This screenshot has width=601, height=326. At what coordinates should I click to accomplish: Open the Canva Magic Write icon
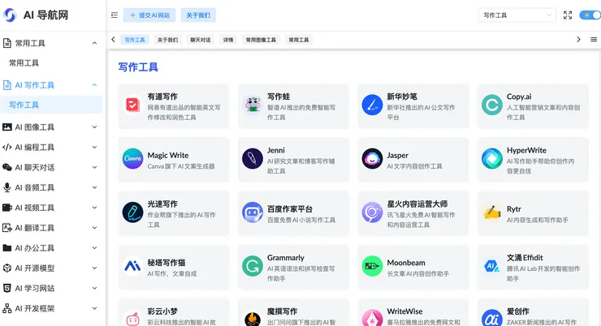[x=132, y=158]
